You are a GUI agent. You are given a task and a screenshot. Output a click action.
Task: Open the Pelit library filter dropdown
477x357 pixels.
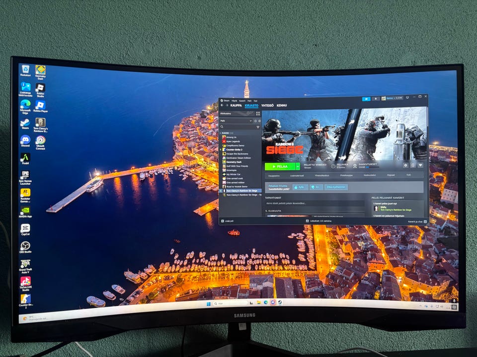236,121
